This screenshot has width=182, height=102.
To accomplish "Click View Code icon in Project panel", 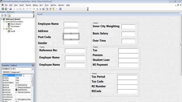I will coord(2,16).
